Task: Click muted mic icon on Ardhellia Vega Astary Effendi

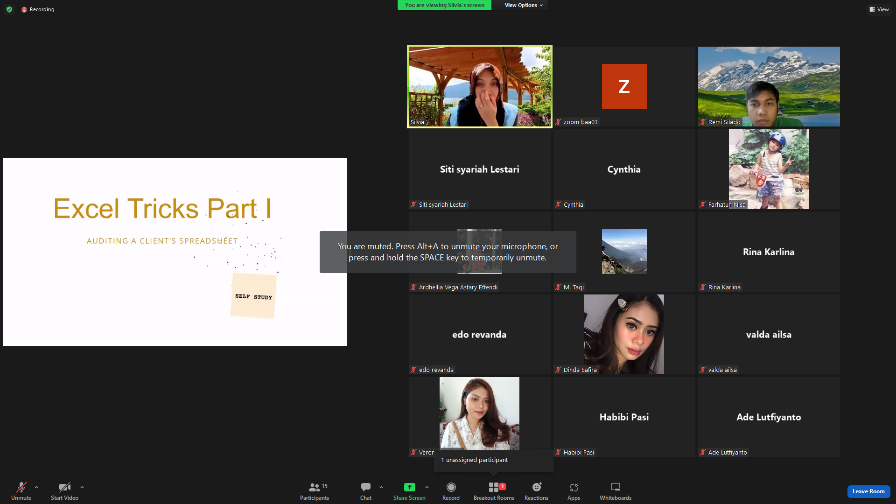Action: [413, 287]
